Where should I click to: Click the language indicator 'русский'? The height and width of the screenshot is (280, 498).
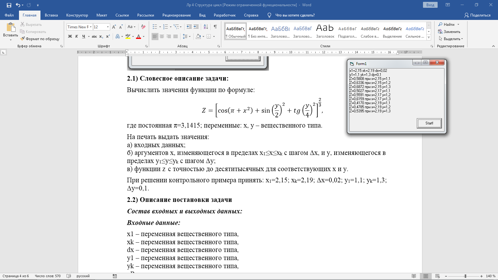pyautogui.click(x=83, y=276)
